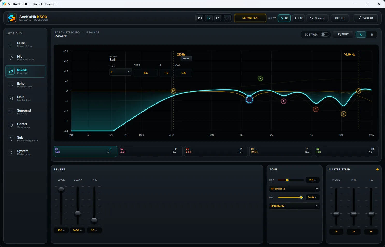Click the GAIN field showing 0.0
Viewport: 385px width, 247px height.
184,73
